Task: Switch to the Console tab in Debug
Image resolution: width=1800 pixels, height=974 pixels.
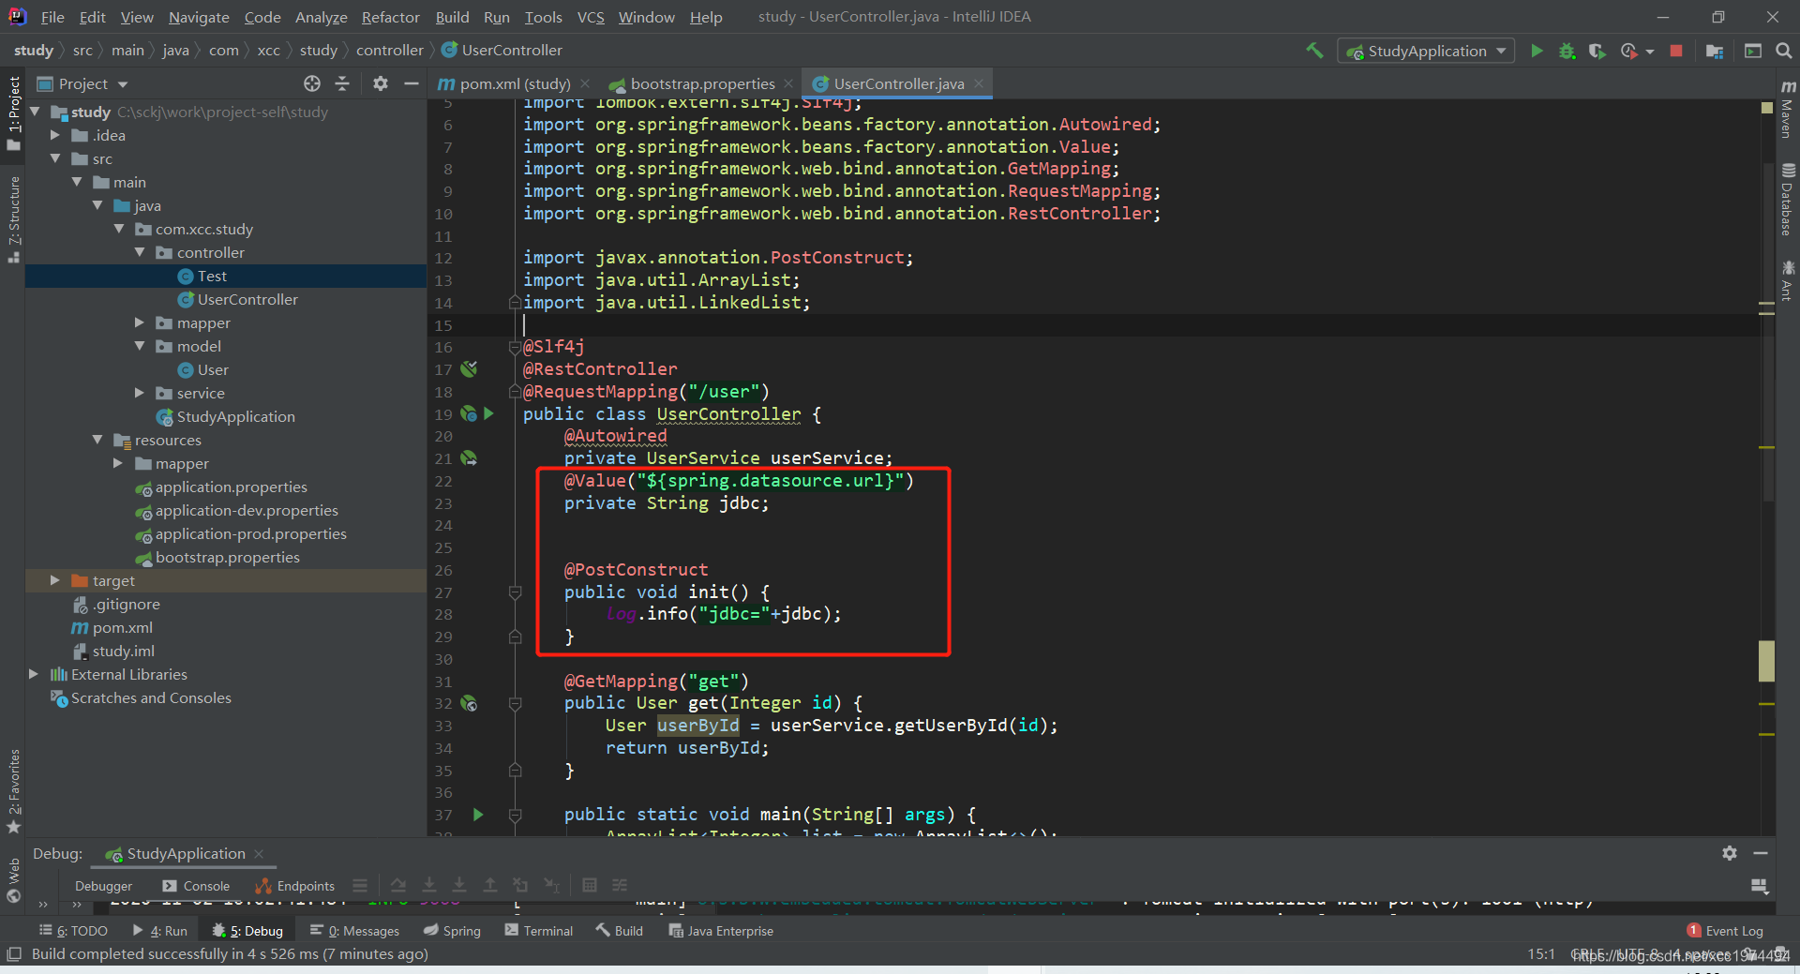Action: tap(196, 886)
